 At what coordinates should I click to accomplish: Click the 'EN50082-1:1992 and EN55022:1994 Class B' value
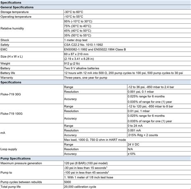(95, 50)
